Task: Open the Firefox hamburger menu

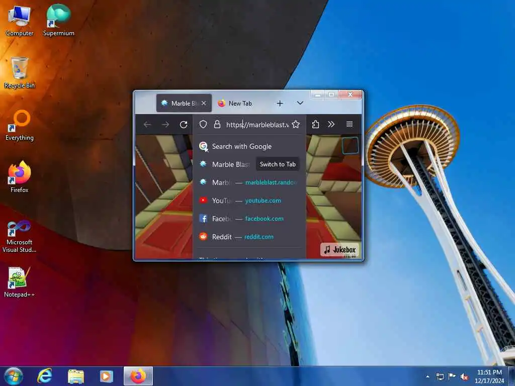Action: 350,124
